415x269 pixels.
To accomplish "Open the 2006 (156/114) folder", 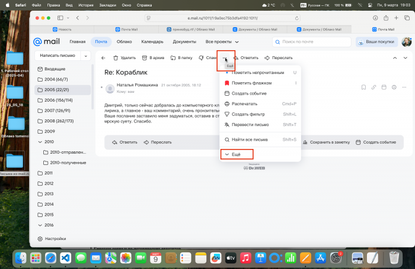I will (x=62, y=101).
